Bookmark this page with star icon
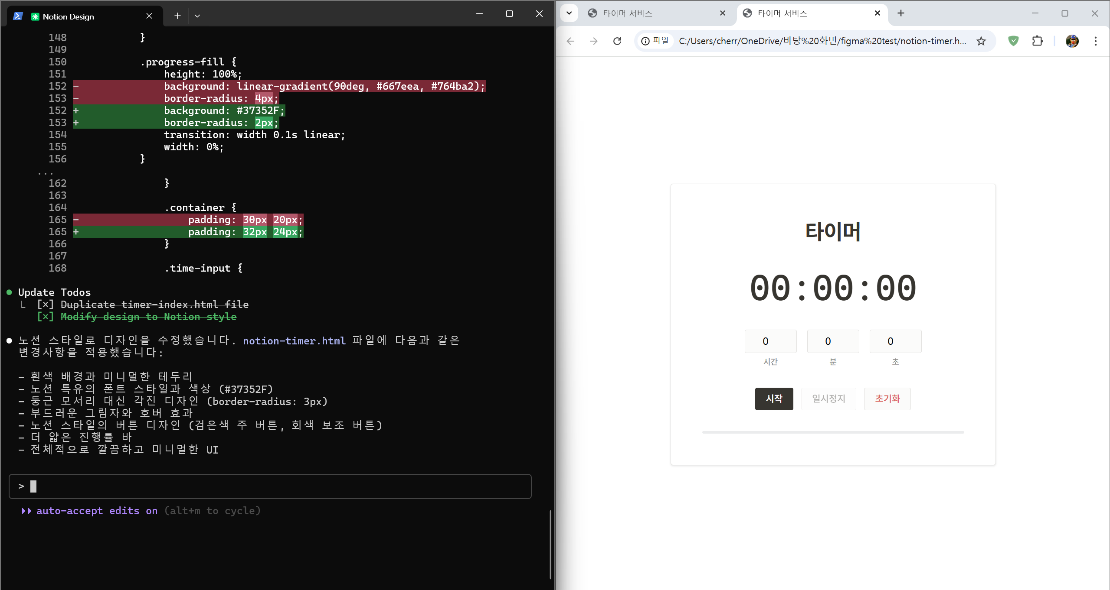This screenshot has width=1110, height=590. 981,41
